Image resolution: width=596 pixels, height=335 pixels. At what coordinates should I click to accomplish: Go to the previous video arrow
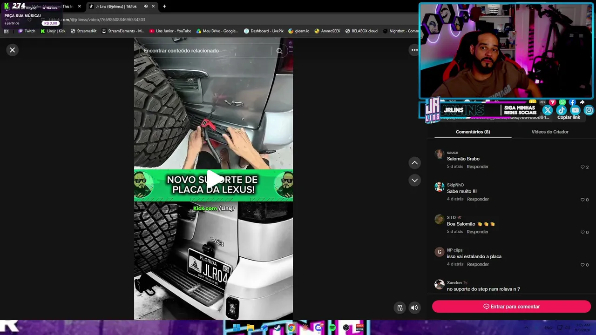414,163
